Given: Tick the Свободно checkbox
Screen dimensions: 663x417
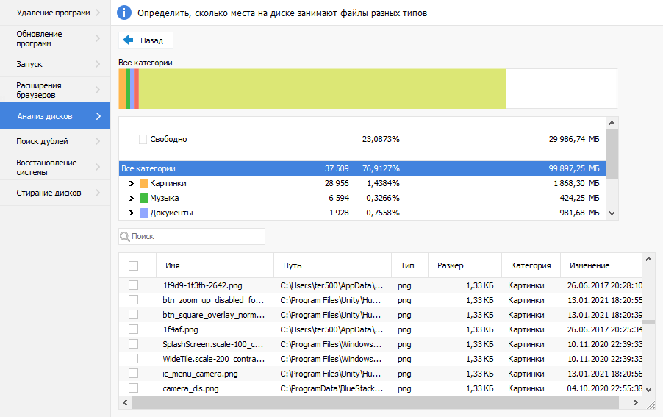Looking at the screenshot, I should click(143, 139).
